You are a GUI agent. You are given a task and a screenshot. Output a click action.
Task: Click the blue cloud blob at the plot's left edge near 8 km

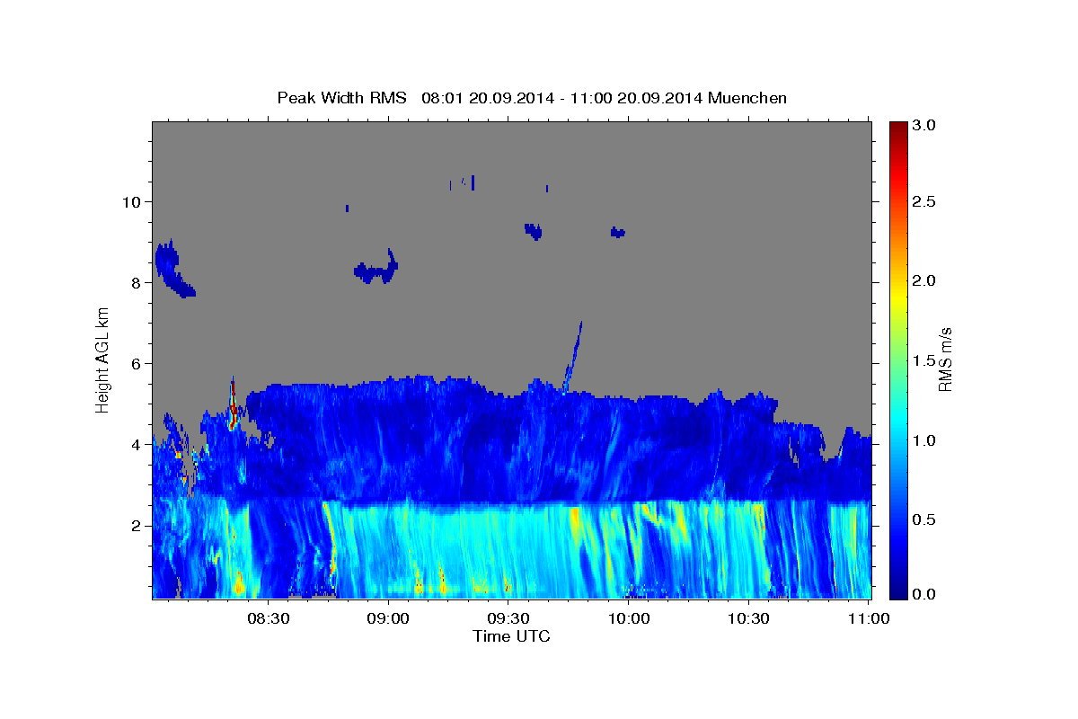173,270
